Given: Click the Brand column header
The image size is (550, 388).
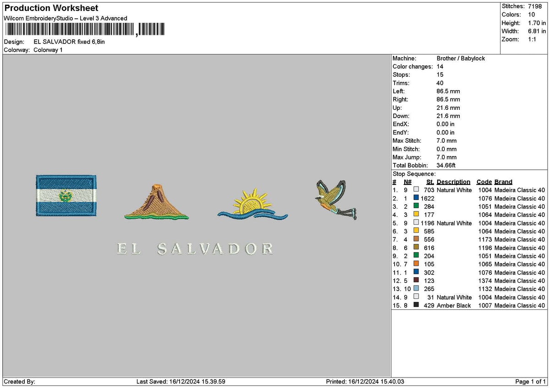Looking at the screenshot, I should pyautogui.click(x=503, y=182).
